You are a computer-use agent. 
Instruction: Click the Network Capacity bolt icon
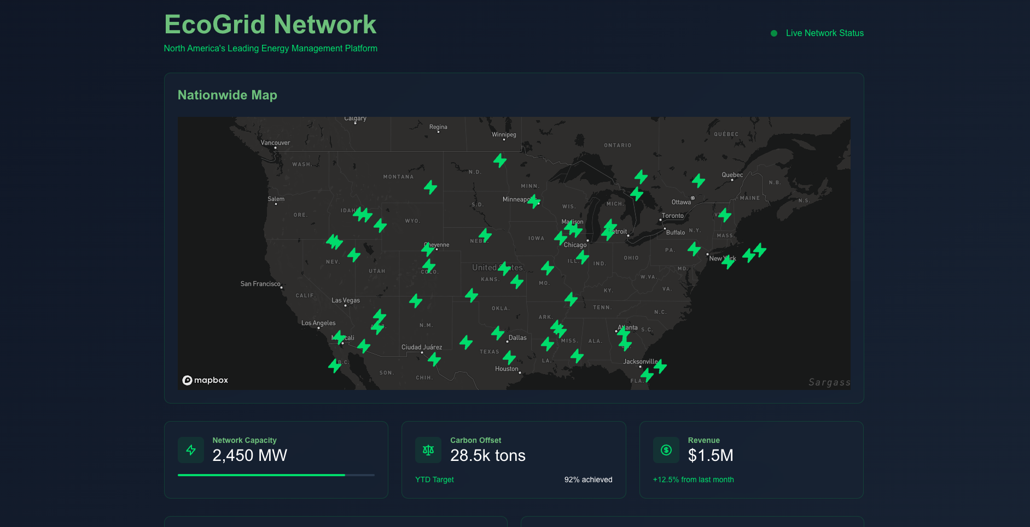[191, 450]
